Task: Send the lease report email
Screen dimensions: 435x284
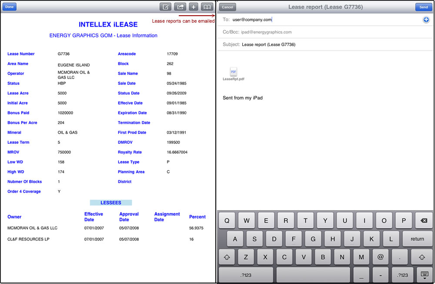Action: tap(424, 7)
